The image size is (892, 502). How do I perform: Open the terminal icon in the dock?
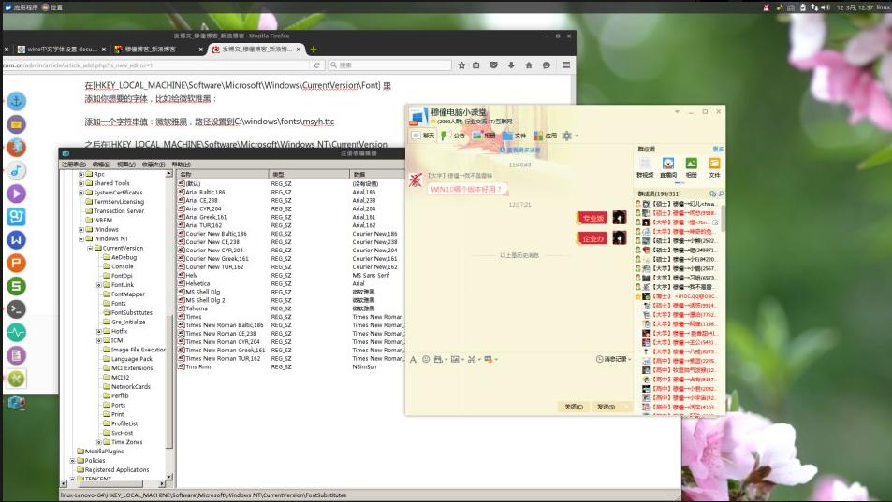[x=17, y=308]
